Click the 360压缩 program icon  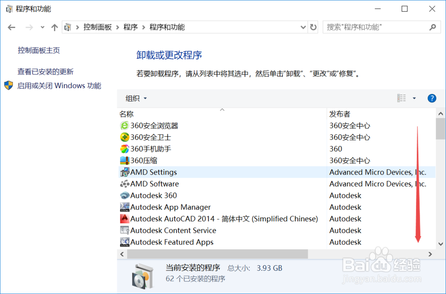pos(124,160)
